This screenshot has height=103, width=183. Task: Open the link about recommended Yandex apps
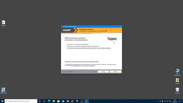tap(82, 62)
